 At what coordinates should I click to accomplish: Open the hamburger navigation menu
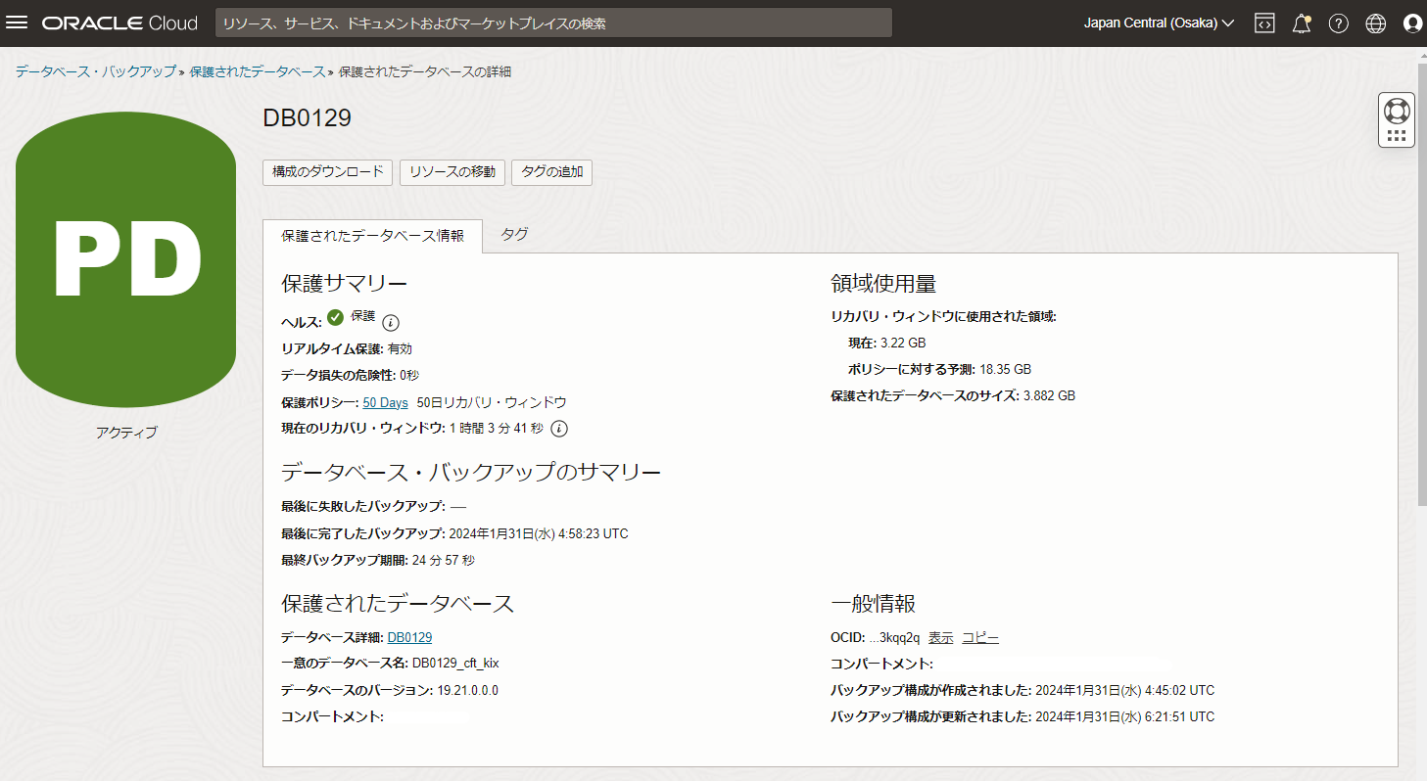pos(17,23)
